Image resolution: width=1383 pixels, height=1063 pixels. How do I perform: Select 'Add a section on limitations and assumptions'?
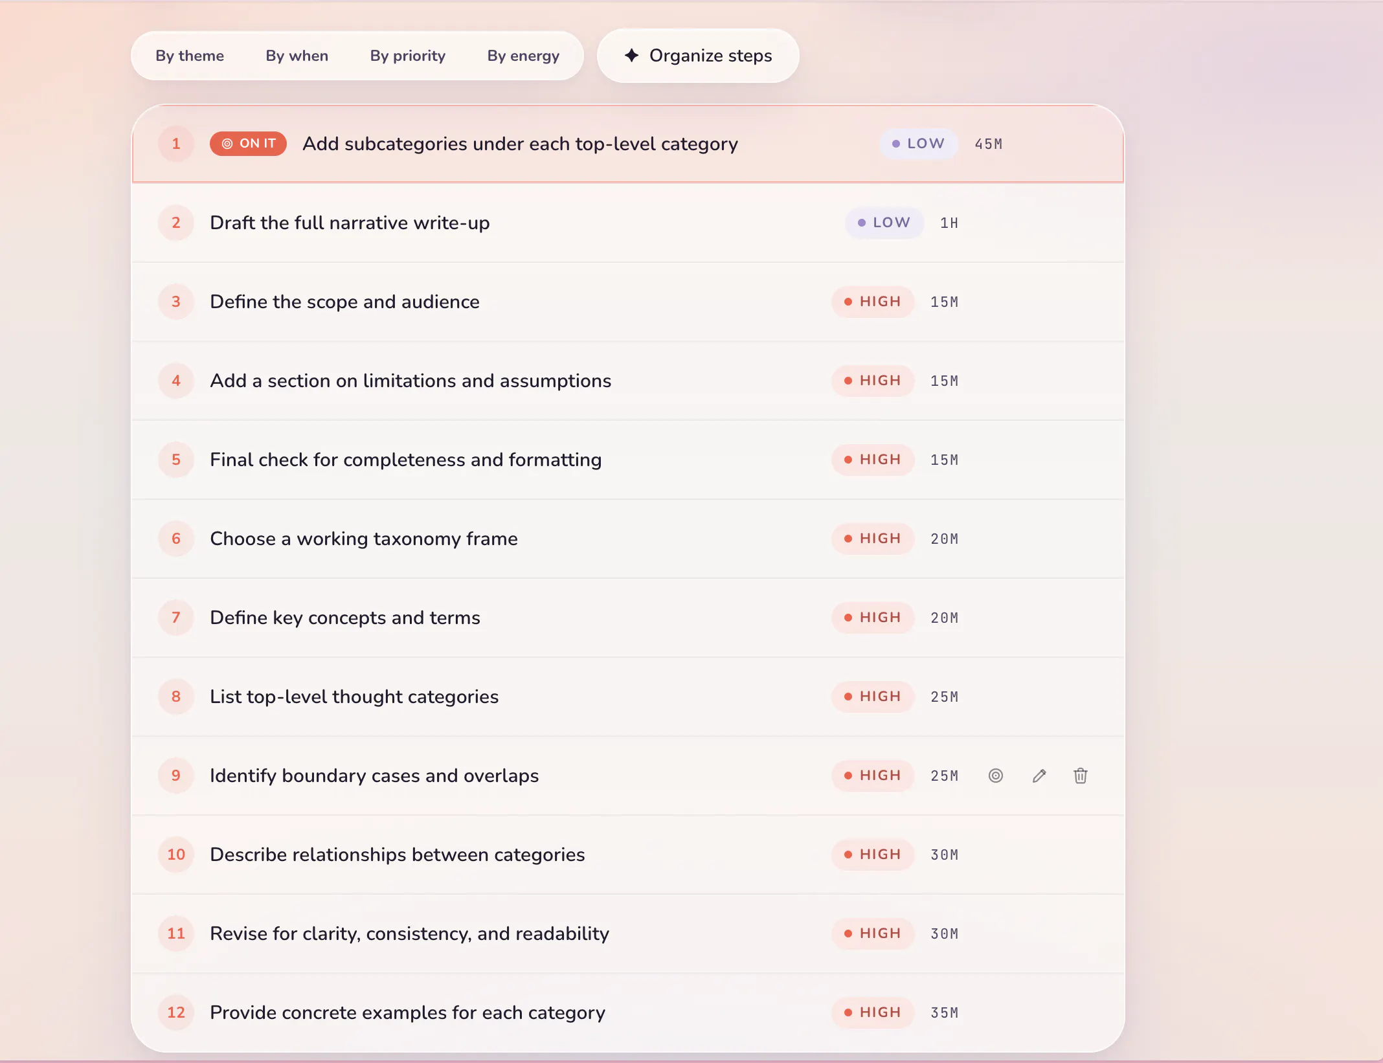pyautogui.click(x=410, y=381)
